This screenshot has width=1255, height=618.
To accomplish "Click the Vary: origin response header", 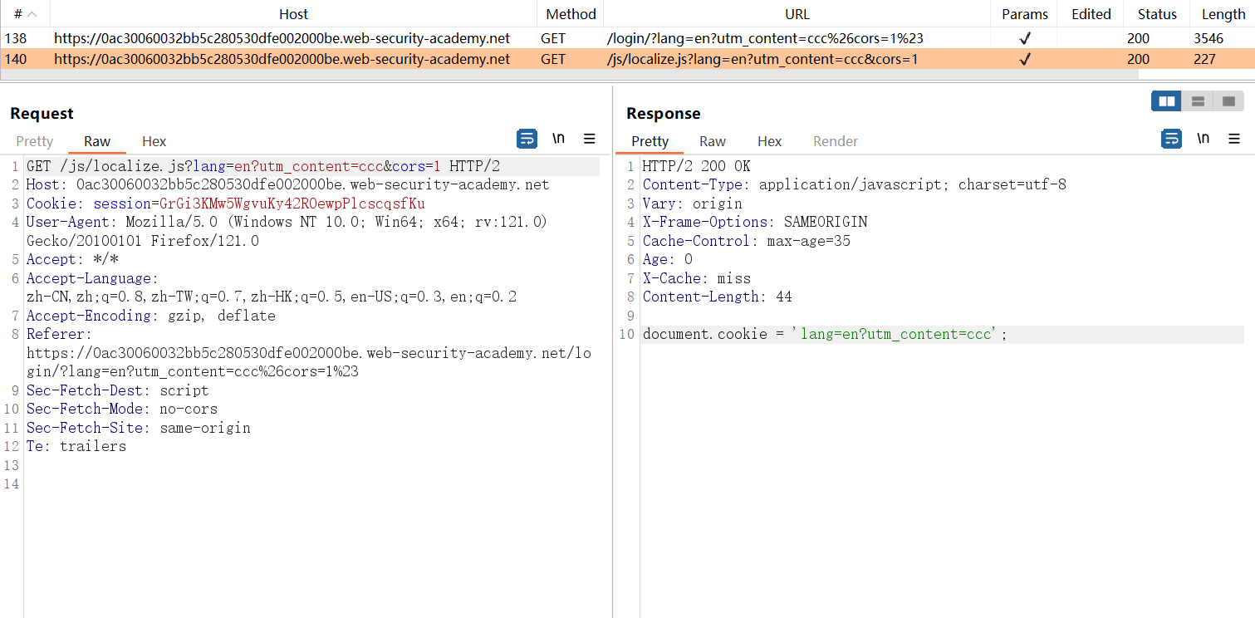I will click(x=693, y=204).
